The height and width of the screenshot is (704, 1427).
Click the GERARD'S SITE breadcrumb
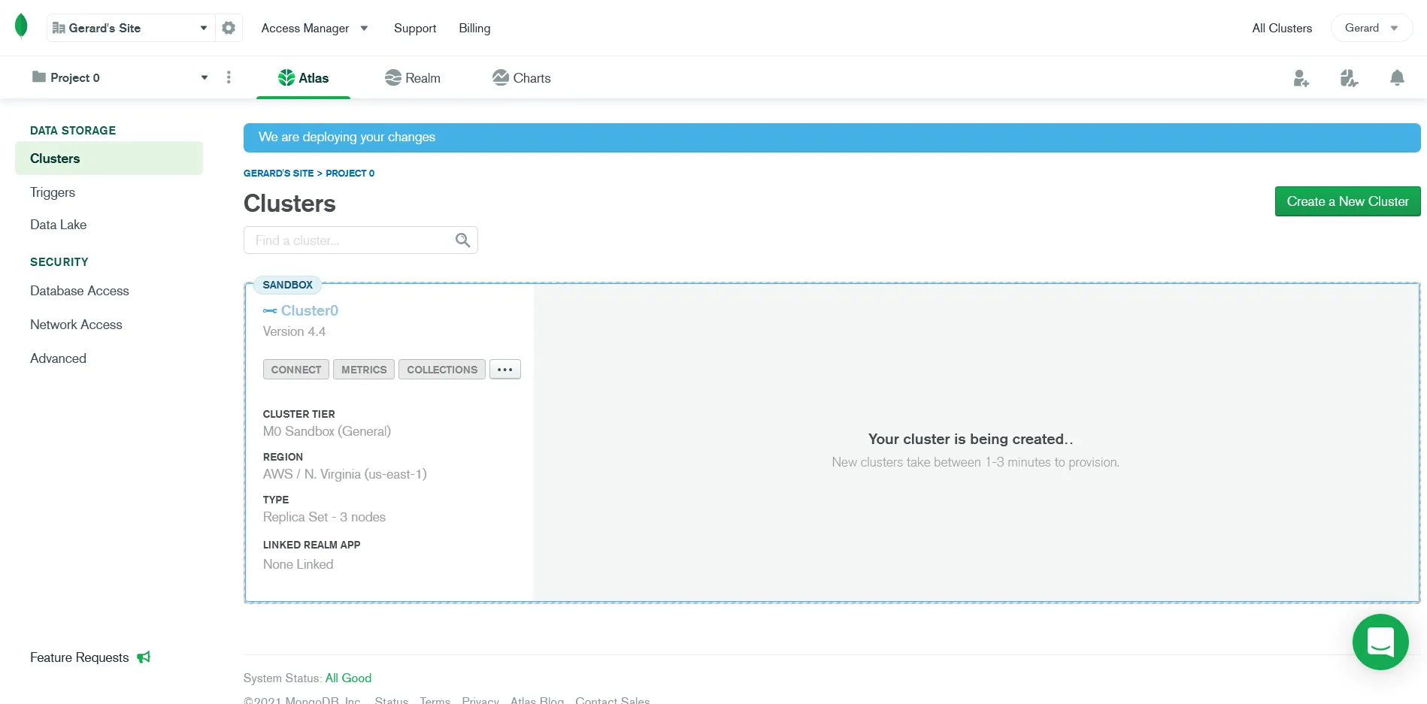point(278,173)
